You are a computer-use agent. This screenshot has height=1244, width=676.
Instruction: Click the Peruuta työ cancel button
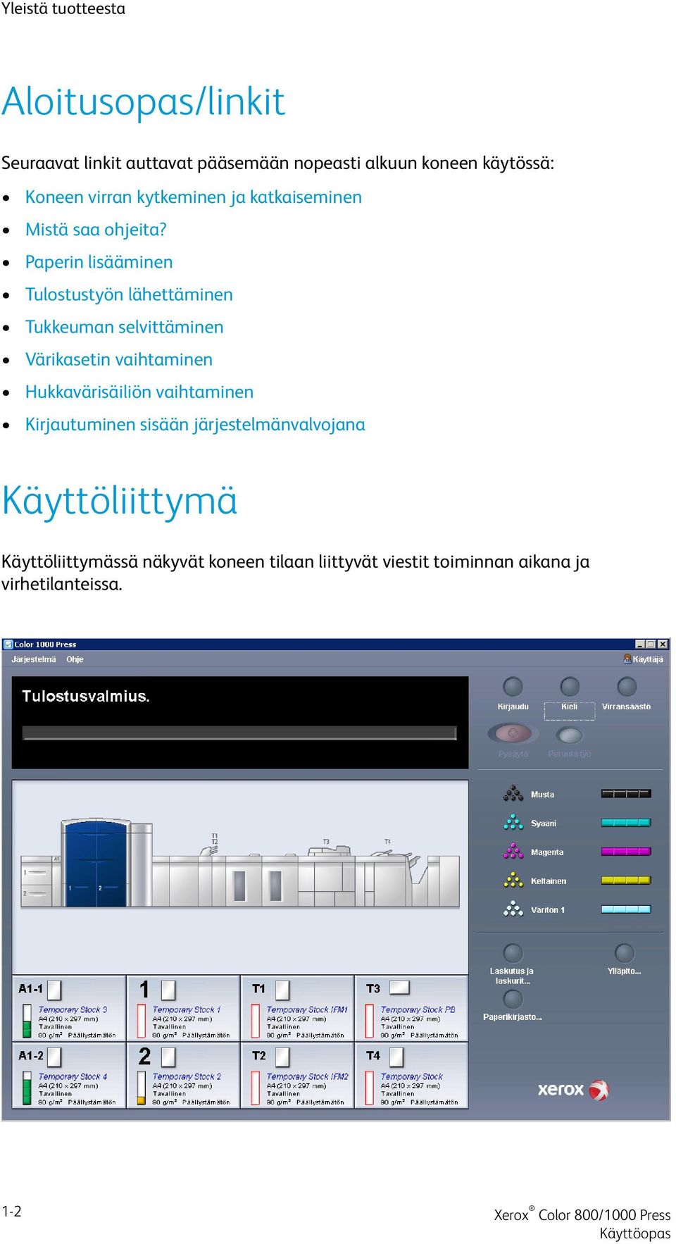click(x=569, y=735)
